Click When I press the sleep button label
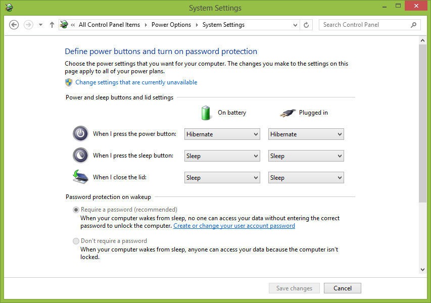The image size is (431, 303). (x=133, y=156)
